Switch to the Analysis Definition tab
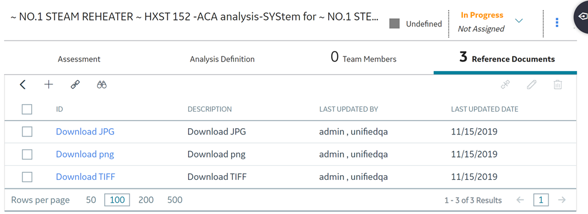This screenshot has width=588, height=214. (222, 59)
